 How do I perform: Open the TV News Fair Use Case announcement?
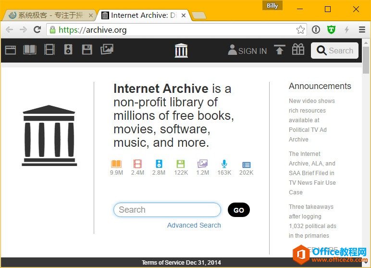click(x=312, y=173)
